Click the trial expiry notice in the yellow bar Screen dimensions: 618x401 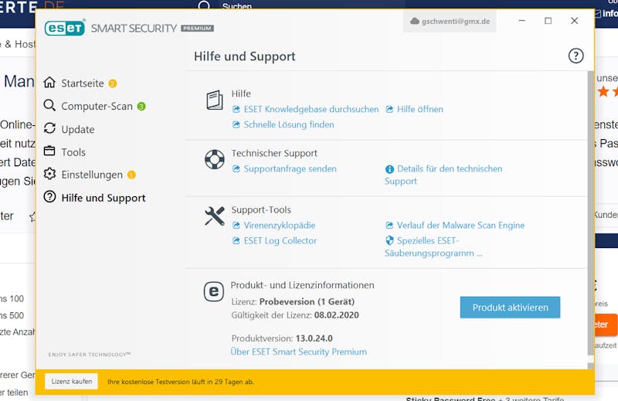pos(181,382)
